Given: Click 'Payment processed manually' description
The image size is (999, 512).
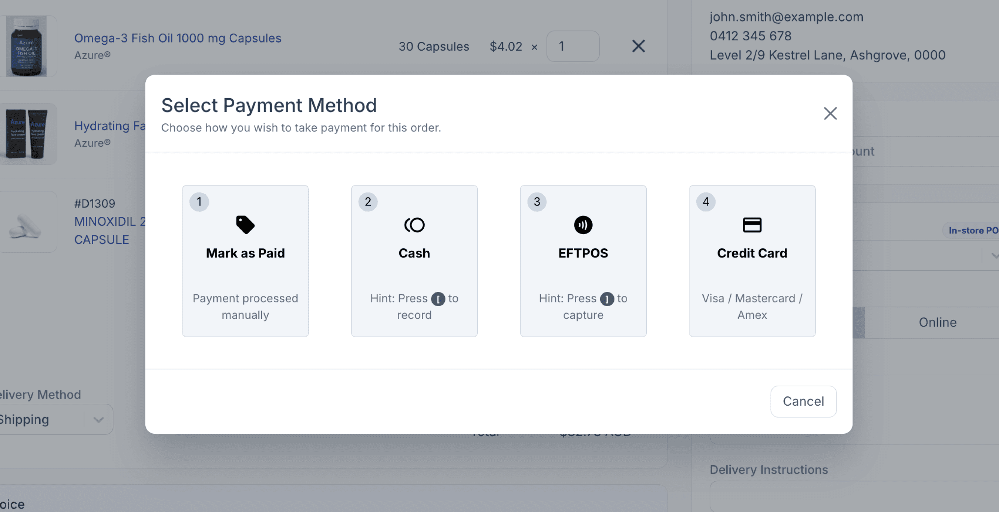Looking at the screenshot, I should 245,306.
